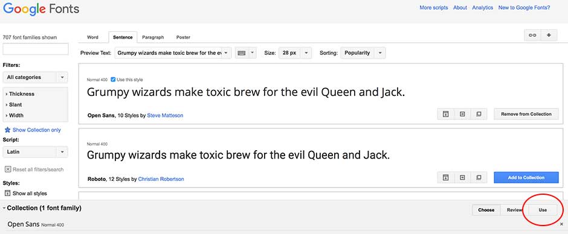Click the Preview Text input field

[x=168, y=53]
